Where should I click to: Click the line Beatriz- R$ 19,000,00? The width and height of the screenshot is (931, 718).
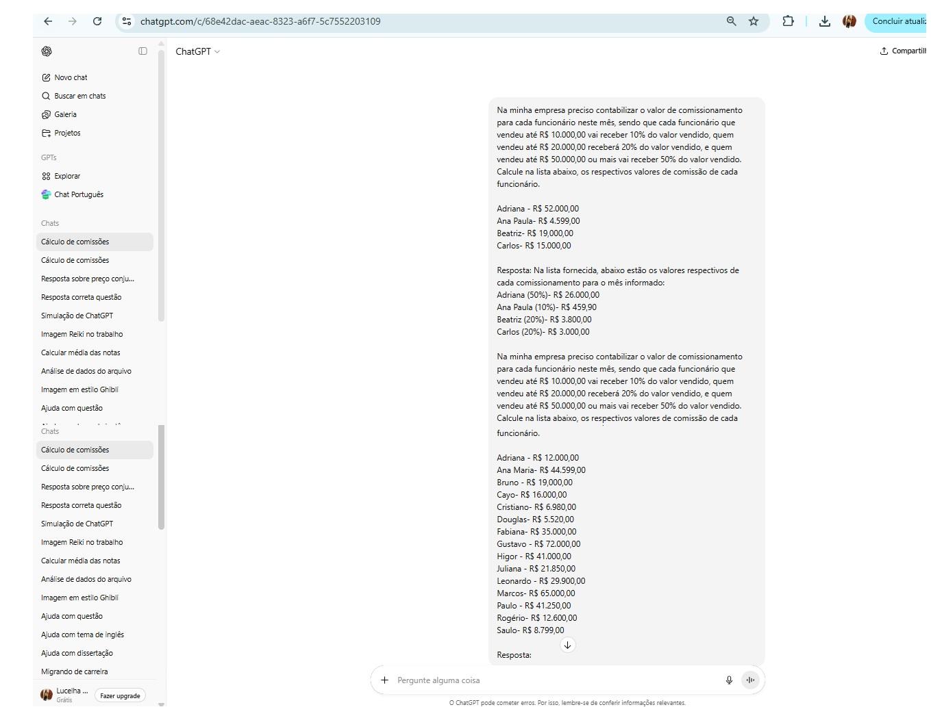(535, 233)
